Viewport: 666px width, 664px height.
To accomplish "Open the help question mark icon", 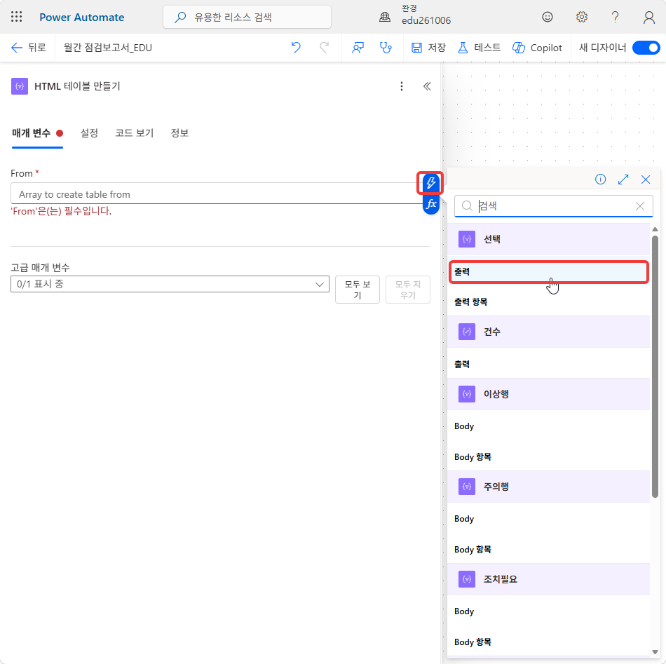I will click(615, 17).
